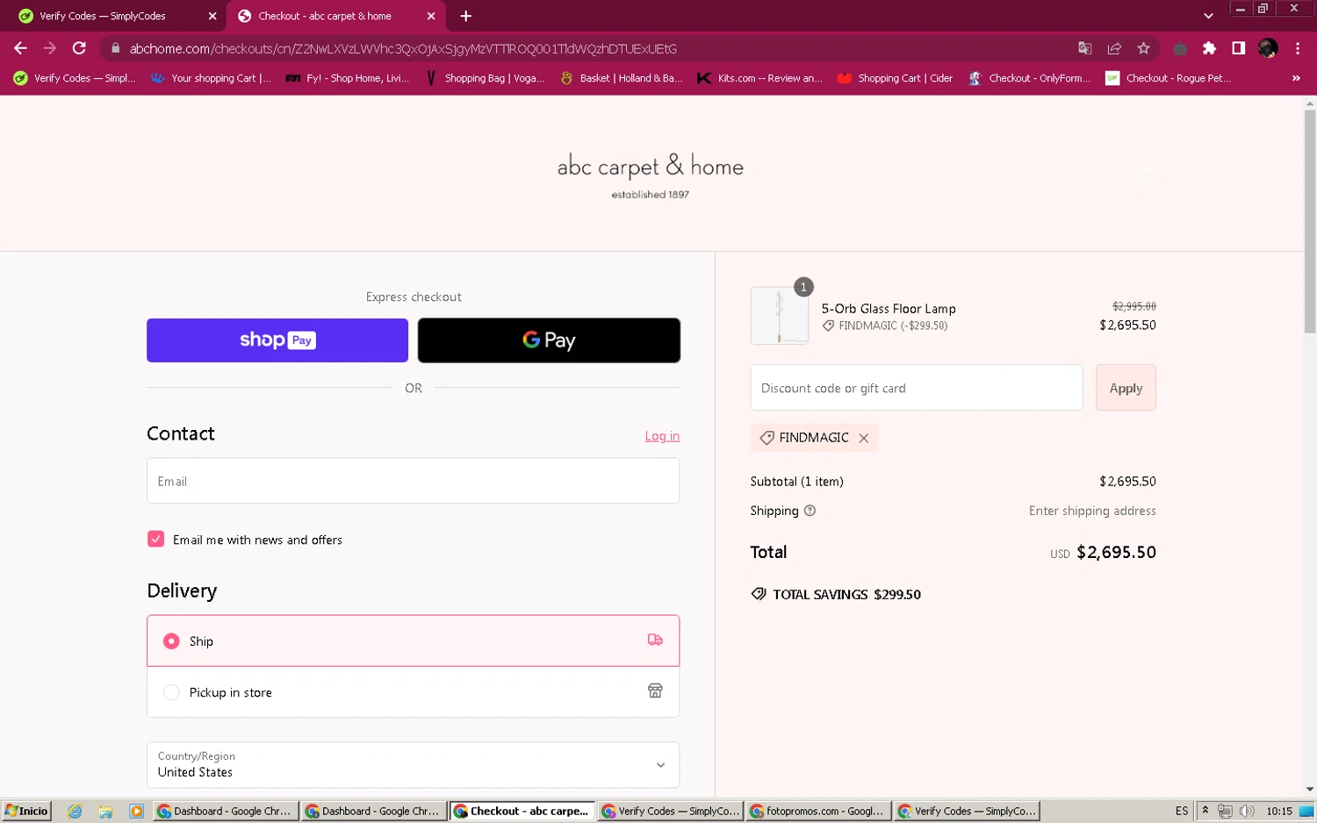The height and width of the screenshot is (823, 1317).
Task: Click the "Enter shipping address" text
Action: click(x=1092, y=511)
